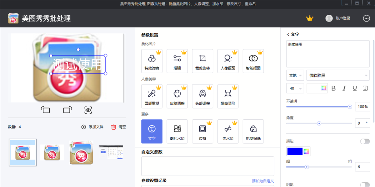Select the 头部调整 head adjustment tool
The width and height of the screenshot is (375, 187).
click(202, 96)
